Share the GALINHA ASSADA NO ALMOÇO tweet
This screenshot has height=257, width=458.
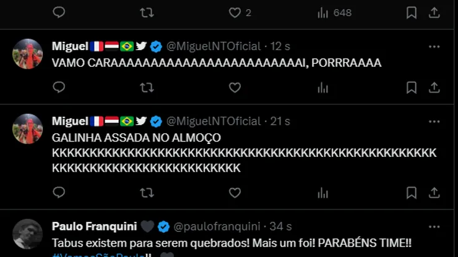tap(434, 193)
